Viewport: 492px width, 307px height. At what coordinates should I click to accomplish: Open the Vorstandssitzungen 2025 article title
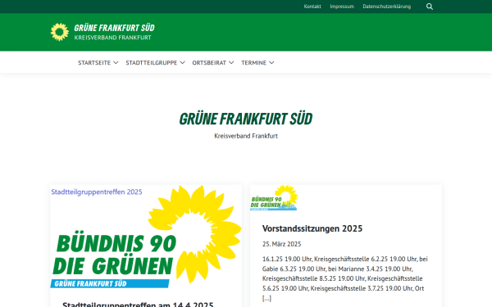point(312,228)
